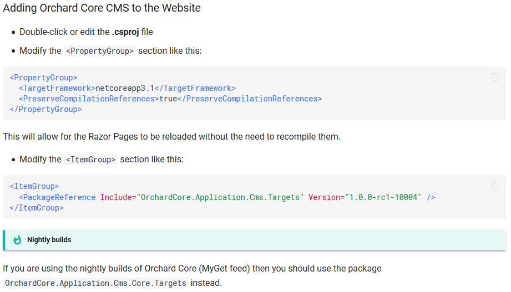511x292 pixels.
Task: Click the 'Adding Orchard Core CMS to the Website' heading
Action: [x=102, y=8]
